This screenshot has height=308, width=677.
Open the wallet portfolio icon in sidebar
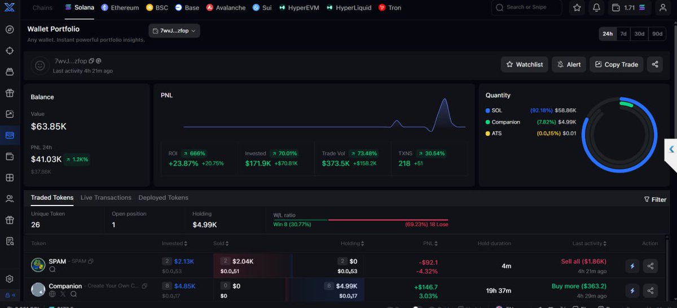coord(10,135)
